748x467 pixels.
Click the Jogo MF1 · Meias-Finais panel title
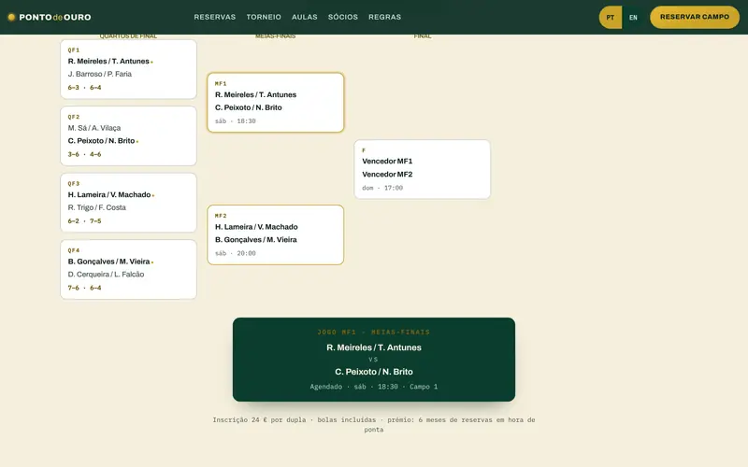373,333
